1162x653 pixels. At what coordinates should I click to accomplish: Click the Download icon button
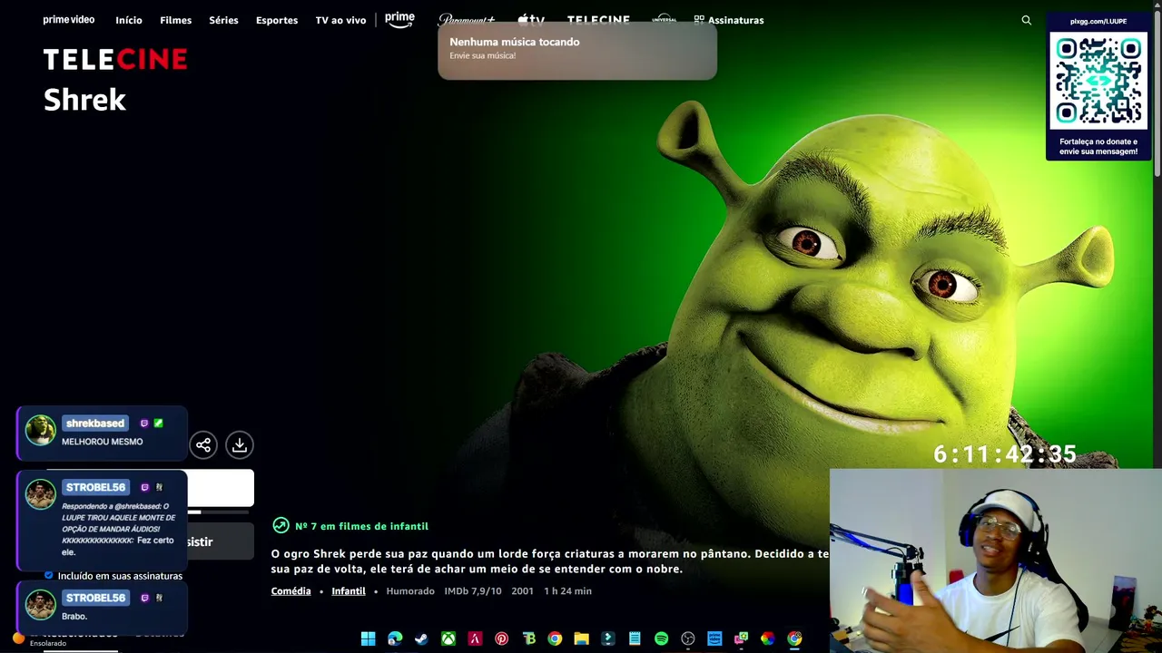pos(240,445)
